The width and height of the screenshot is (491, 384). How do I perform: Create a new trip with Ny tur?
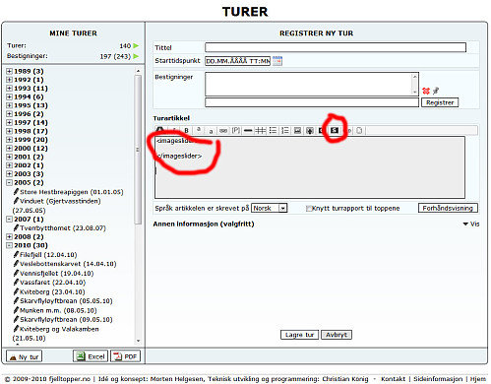pyautogui.click(x=25, y=356)
